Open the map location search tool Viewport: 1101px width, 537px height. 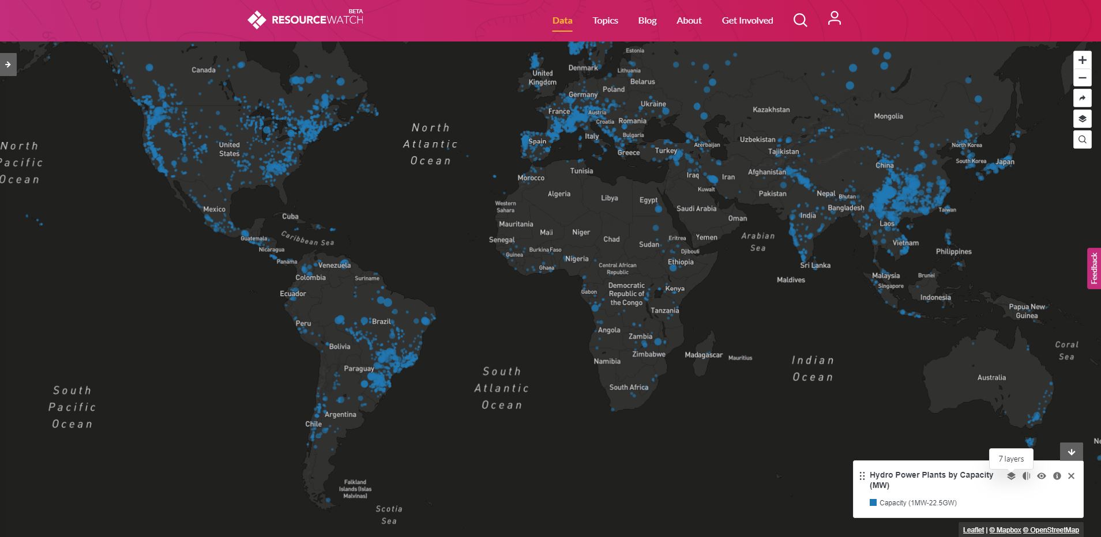pyautogui.click(x=1082, y=139)
